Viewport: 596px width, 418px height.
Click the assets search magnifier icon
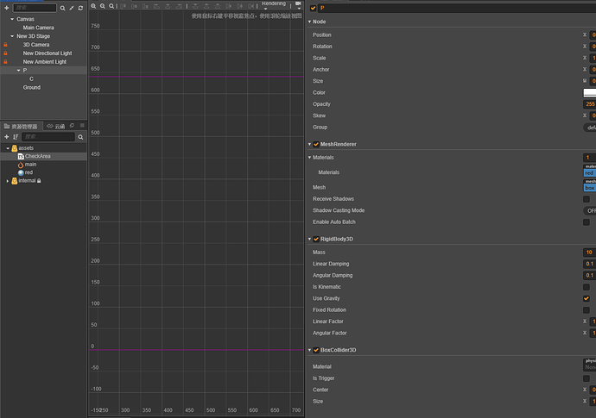(x=80, y=137)
